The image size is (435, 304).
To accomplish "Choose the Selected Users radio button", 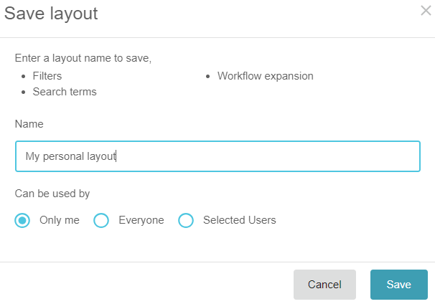I will coord(186,220).
